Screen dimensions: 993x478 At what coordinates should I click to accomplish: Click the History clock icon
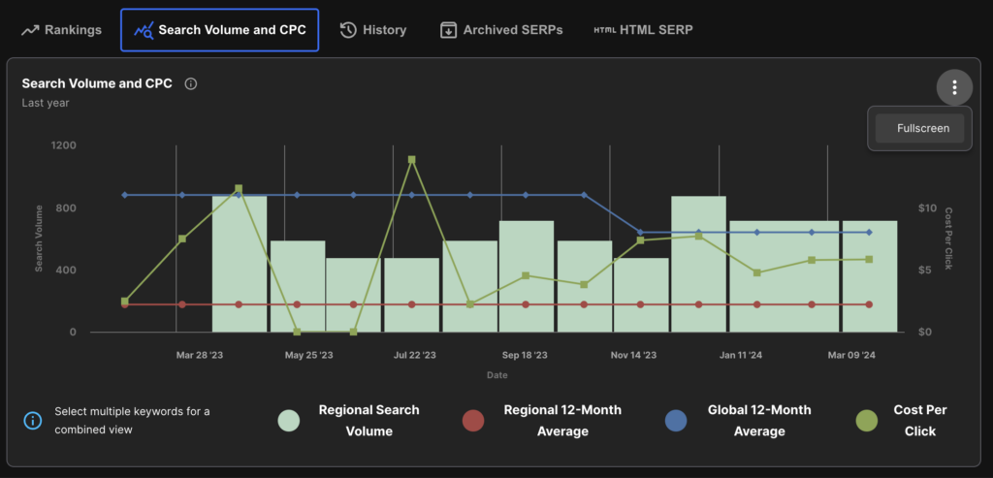point(348,30)
